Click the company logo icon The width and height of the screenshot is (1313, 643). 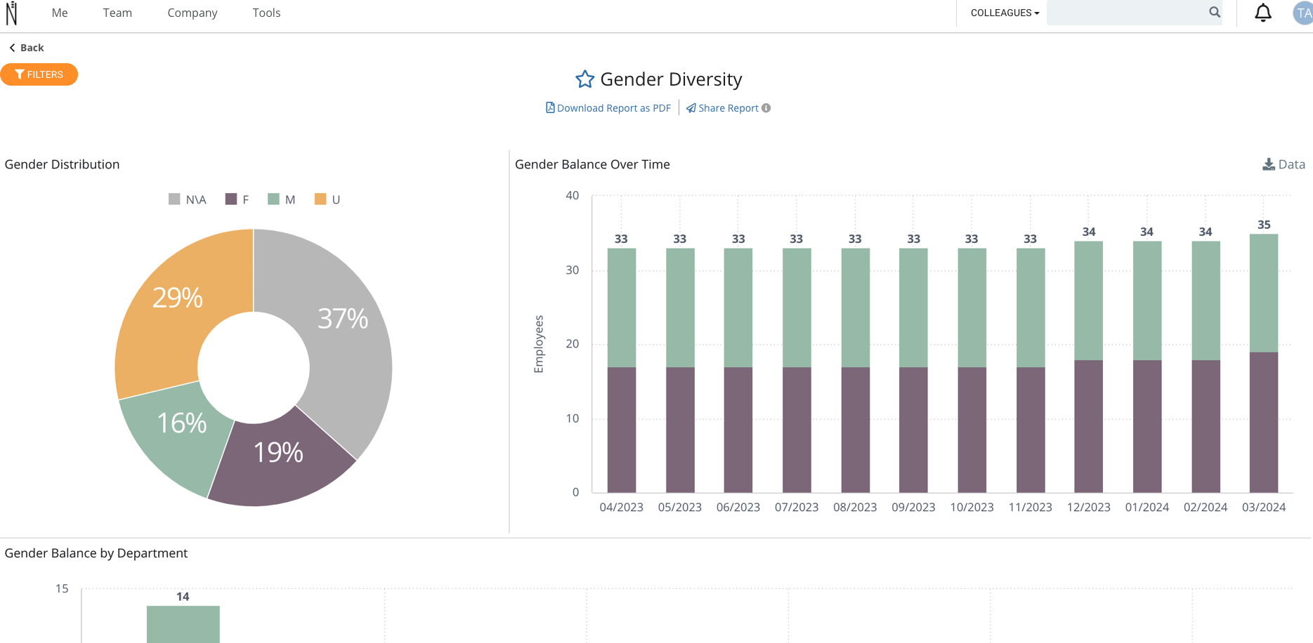(x=11, y=13)
